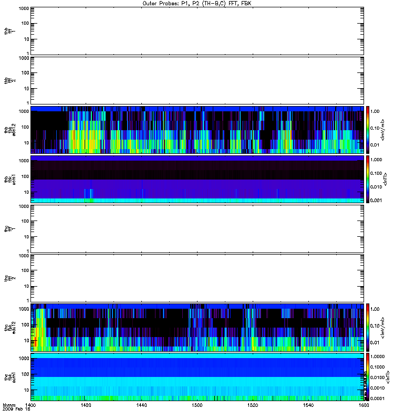Click the '0.0010' value on thc scm1 color bar
The image size is (394, 420).
pyautogui.click(x=377, y=388)
